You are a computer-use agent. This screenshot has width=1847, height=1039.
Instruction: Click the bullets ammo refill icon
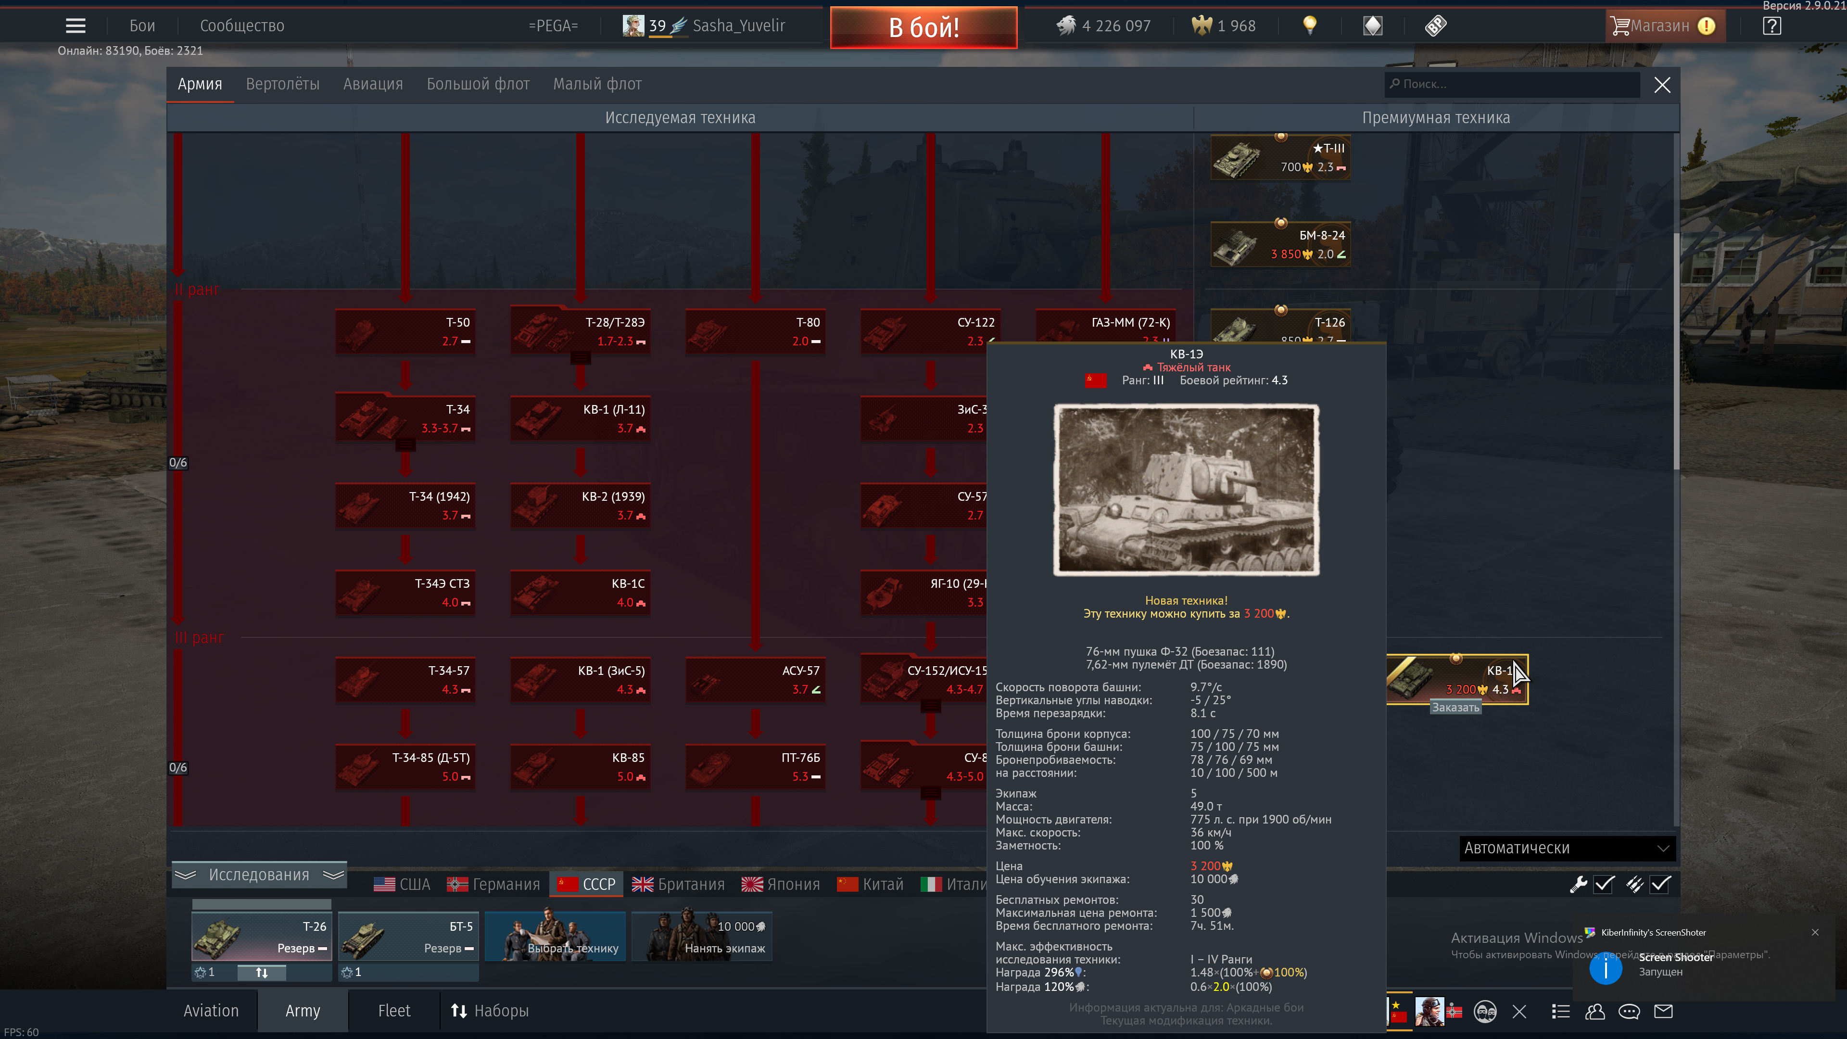pyautogui.click(x=1634, y=885)
